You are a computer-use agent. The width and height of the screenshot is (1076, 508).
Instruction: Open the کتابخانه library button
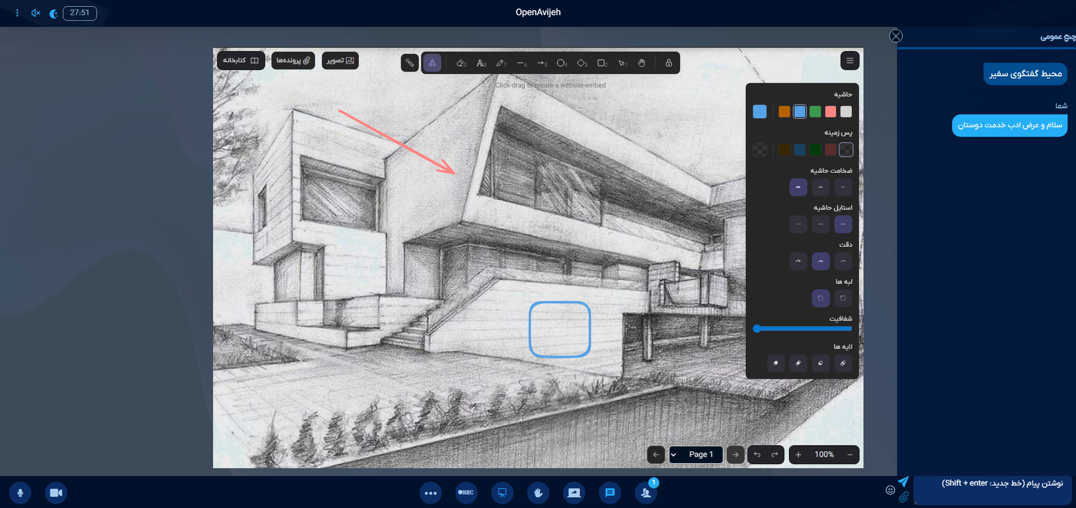coord(241,61)
